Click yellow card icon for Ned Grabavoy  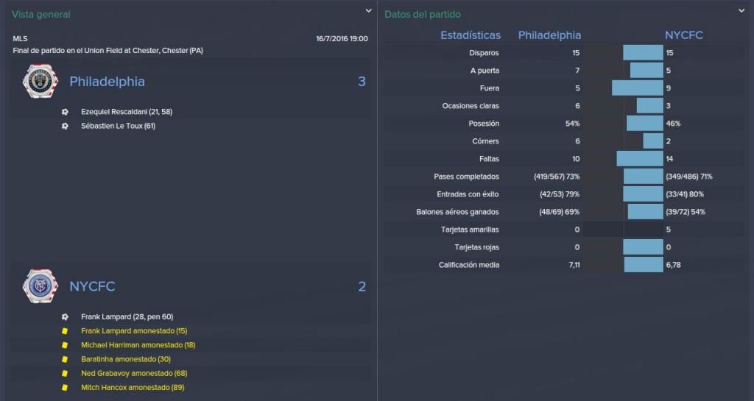click(x=65, y=373)
